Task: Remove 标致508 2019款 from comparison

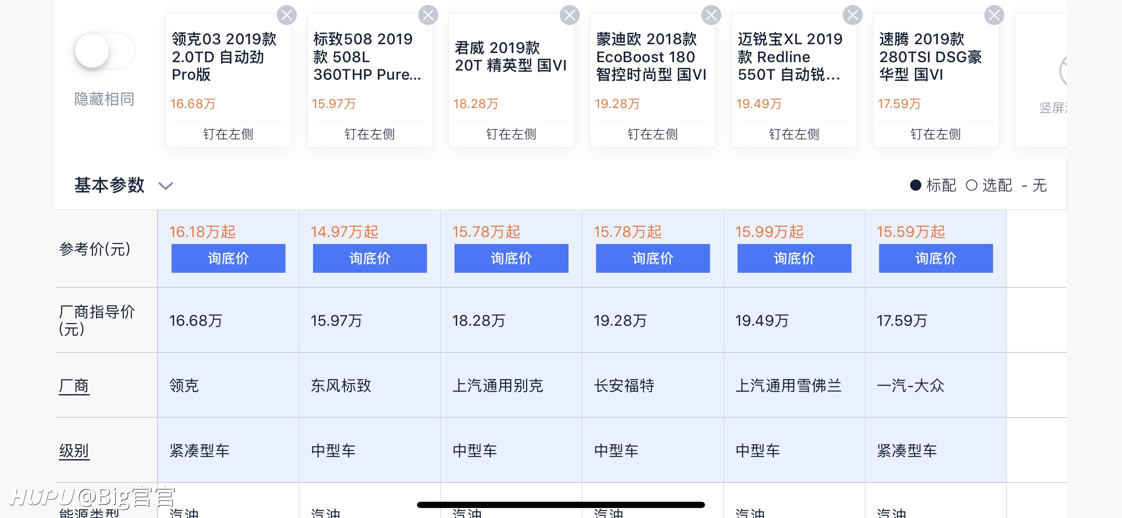Action: (x=428, y=15)
